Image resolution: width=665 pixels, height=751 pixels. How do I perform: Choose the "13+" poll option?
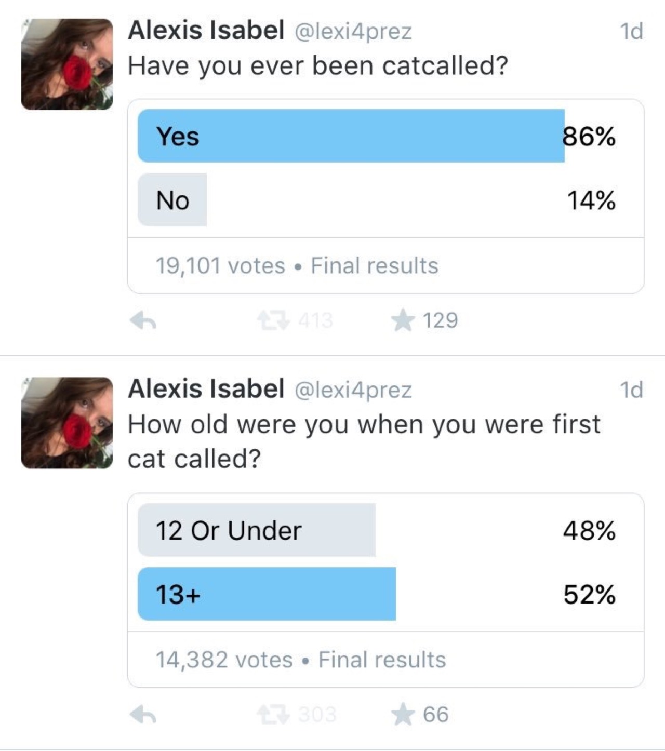pos(267,594)
